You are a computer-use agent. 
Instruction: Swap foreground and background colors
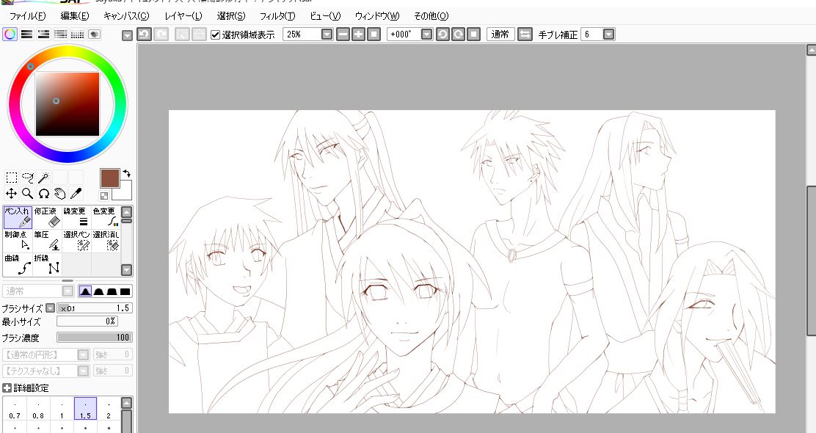(127, 174)
